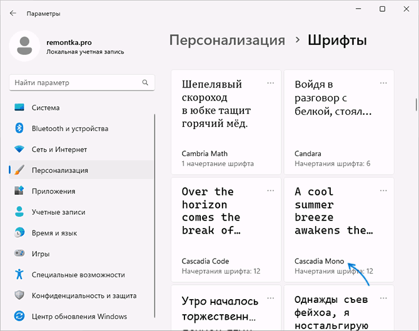Image resolution: width=419 pixels, height=331 pixels.
Task: Select the Персонализация section
Action: (81, 170)
